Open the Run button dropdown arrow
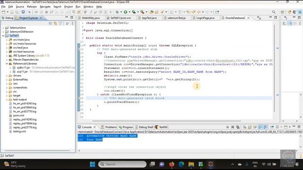The width and height of the screenshot is (303, 170). pos(129,12)
